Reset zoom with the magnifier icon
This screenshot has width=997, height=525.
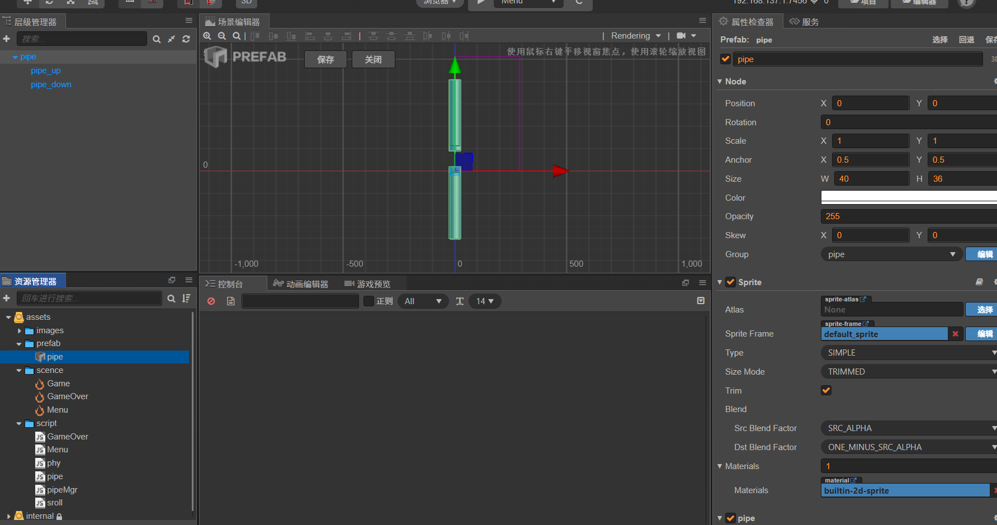(237, 36)
